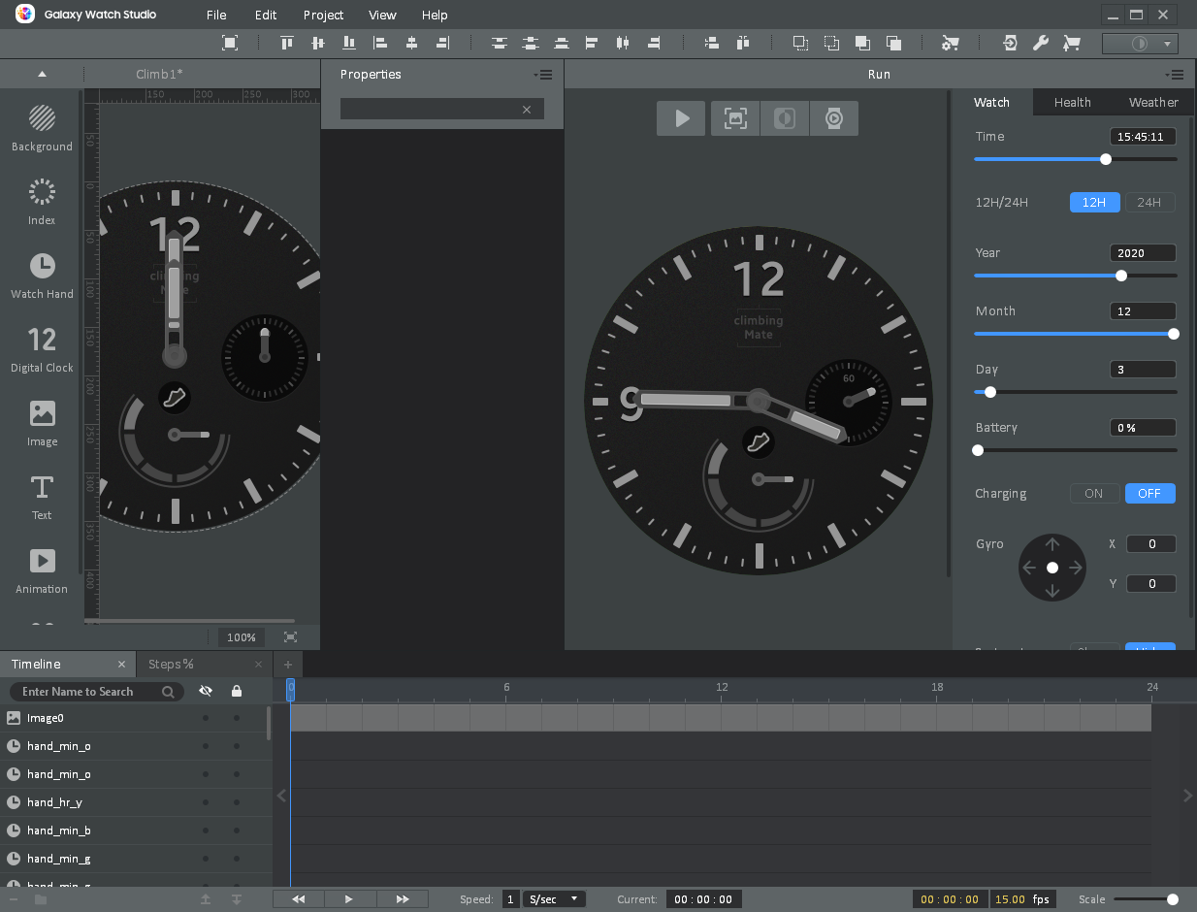This screenshot has width=1197, height=912.
Task: Switch to the Health tab
Action: pyautogui.click(x=1072, y=102)
